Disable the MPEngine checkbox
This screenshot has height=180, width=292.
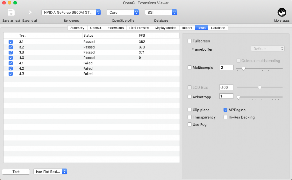coord(225,110)
